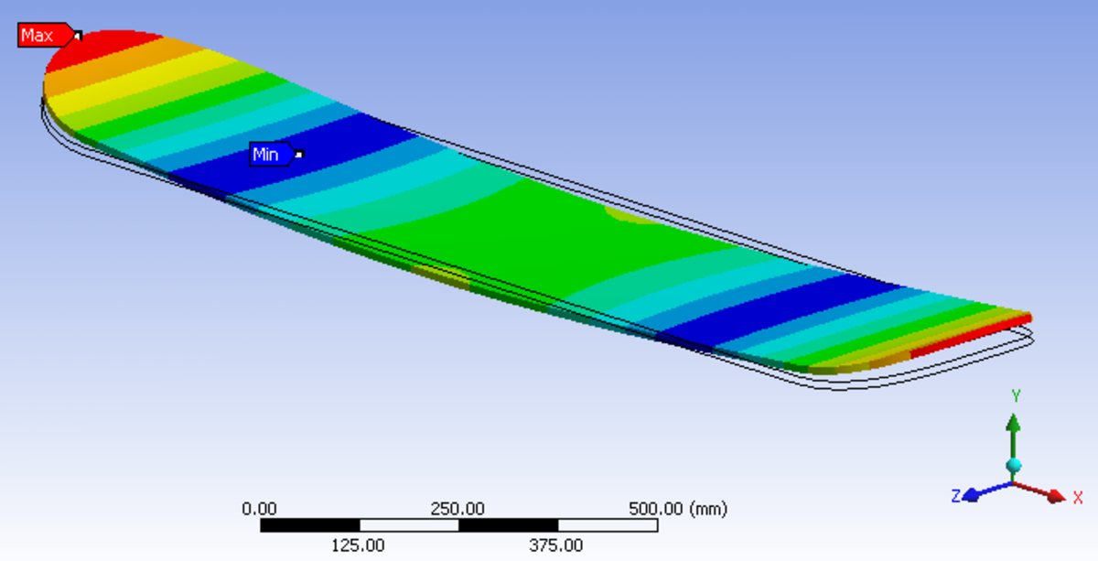Image resolution: width=1098 pixels, height=561 pixels.
Task: Click the 250.00 scale ruler label
Action: [x=457, y=509]
